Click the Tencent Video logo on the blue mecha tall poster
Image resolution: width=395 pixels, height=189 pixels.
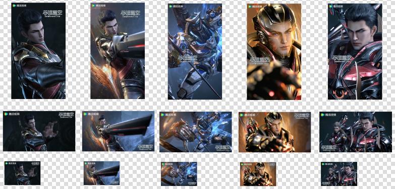pos(176,6)
